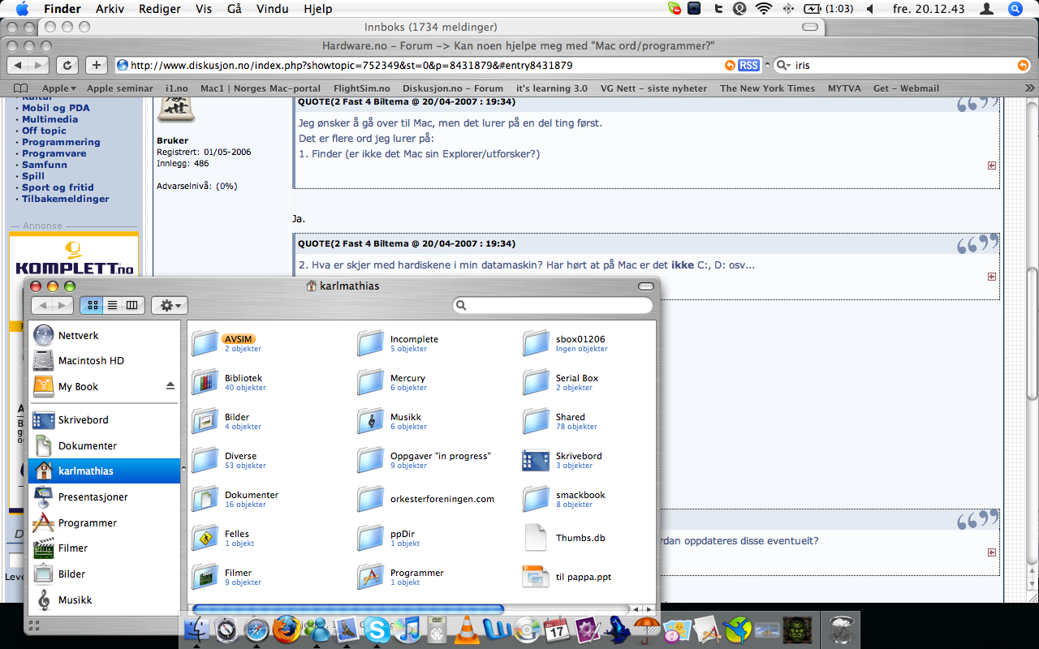
Task: Open the Multimedia forum link
Action: click(x=50, y=119)
